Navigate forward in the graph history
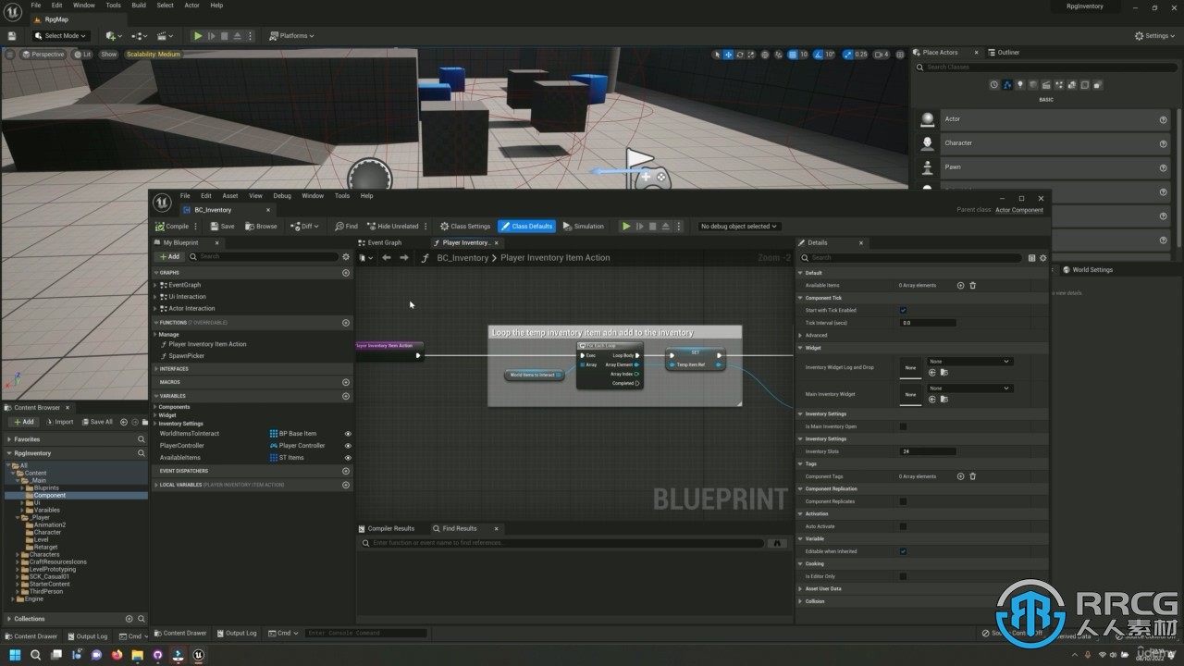 (404, 257)
